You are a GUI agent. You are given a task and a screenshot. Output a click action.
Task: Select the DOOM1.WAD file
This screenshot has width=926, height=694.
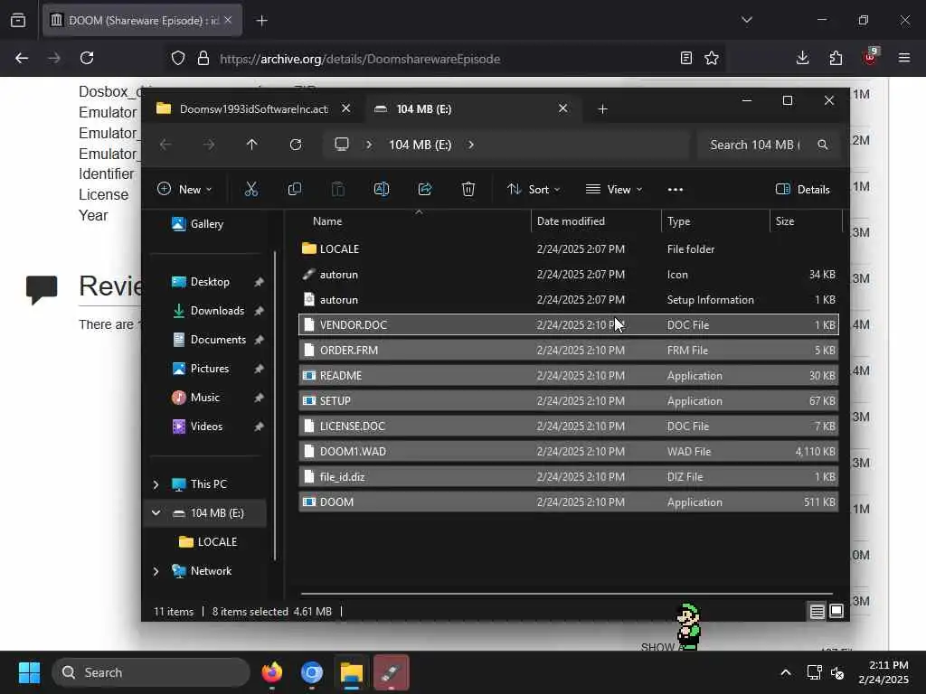pos(569,452)
